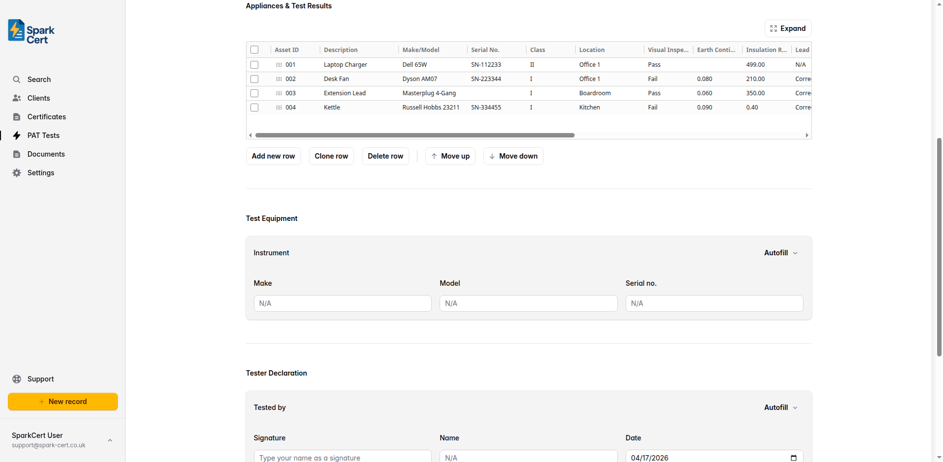Click the expand arrows icon in Expand button
This screenshot has height=462, width=943.
point(774,28)
